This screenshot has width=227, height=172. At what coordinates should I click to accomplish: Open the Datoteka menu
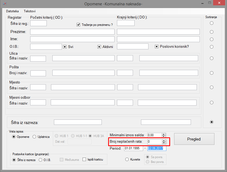pos(12,11)
